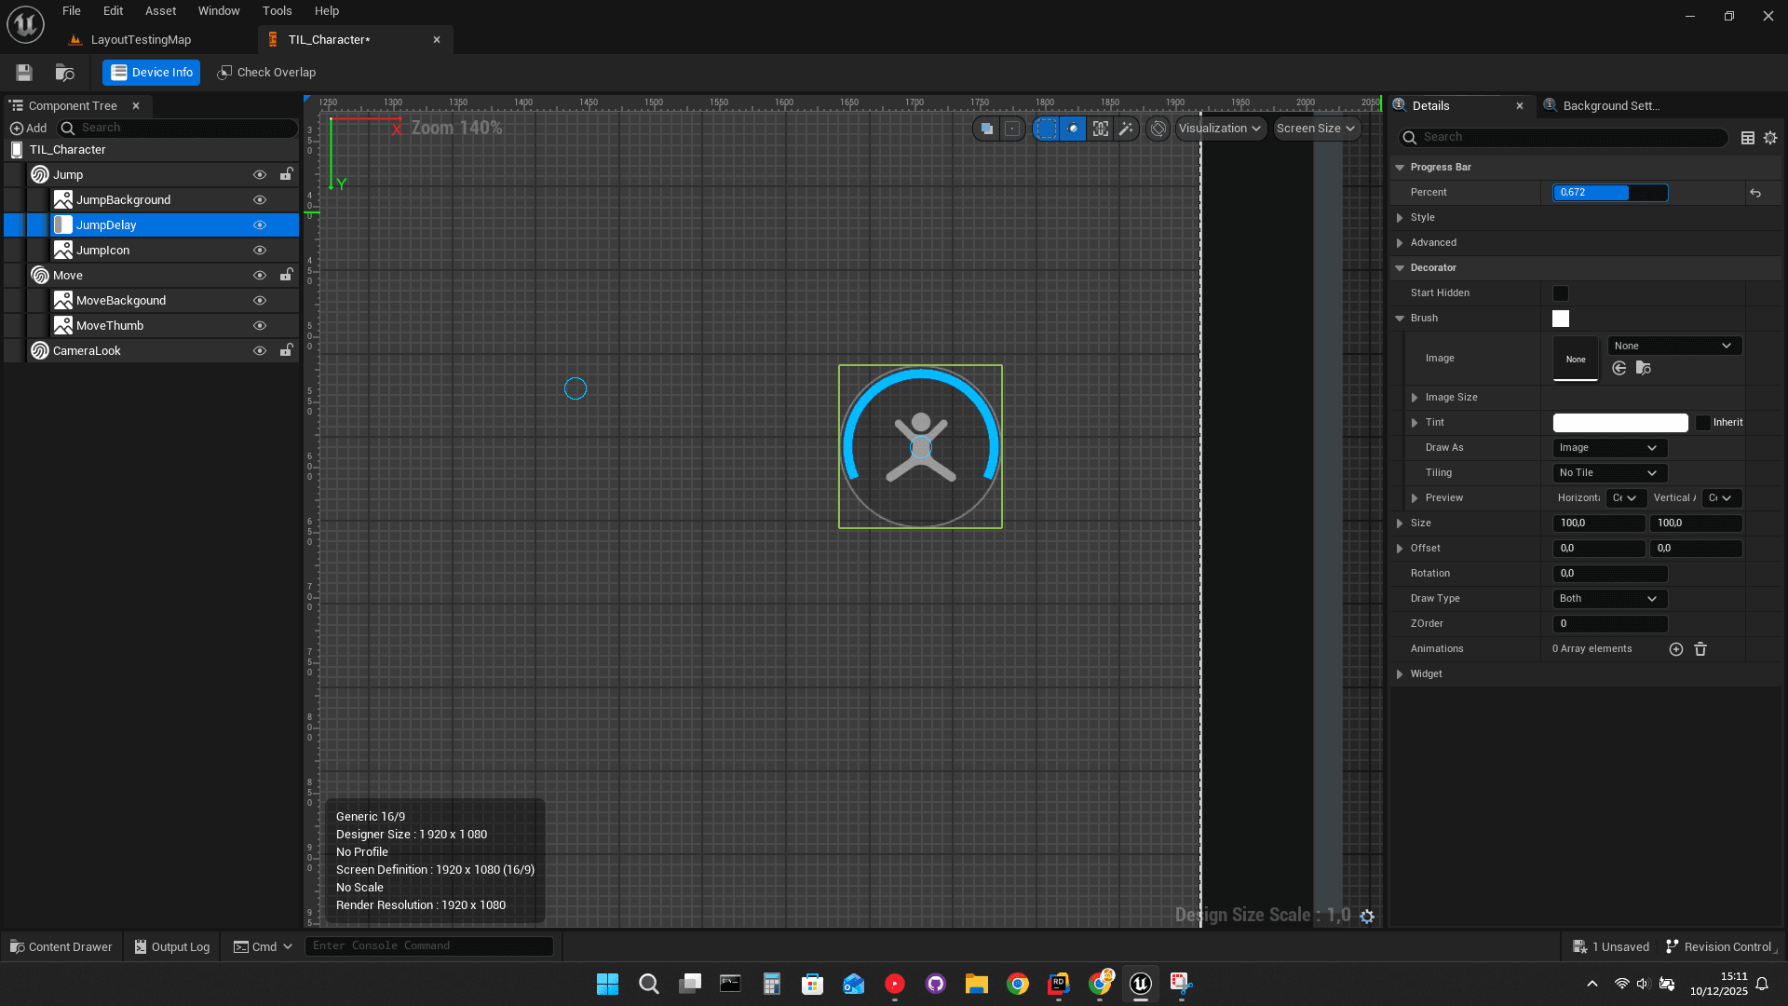1788x1006 pixels.
Task: Click the Device Info button
Action: click(x=152, y=73)
